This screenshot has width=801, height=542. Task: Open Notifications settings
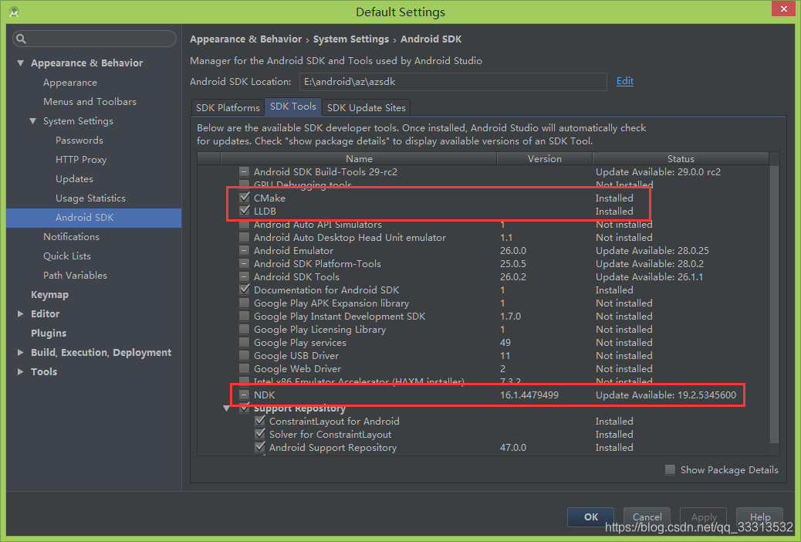[x=71, y=237]
